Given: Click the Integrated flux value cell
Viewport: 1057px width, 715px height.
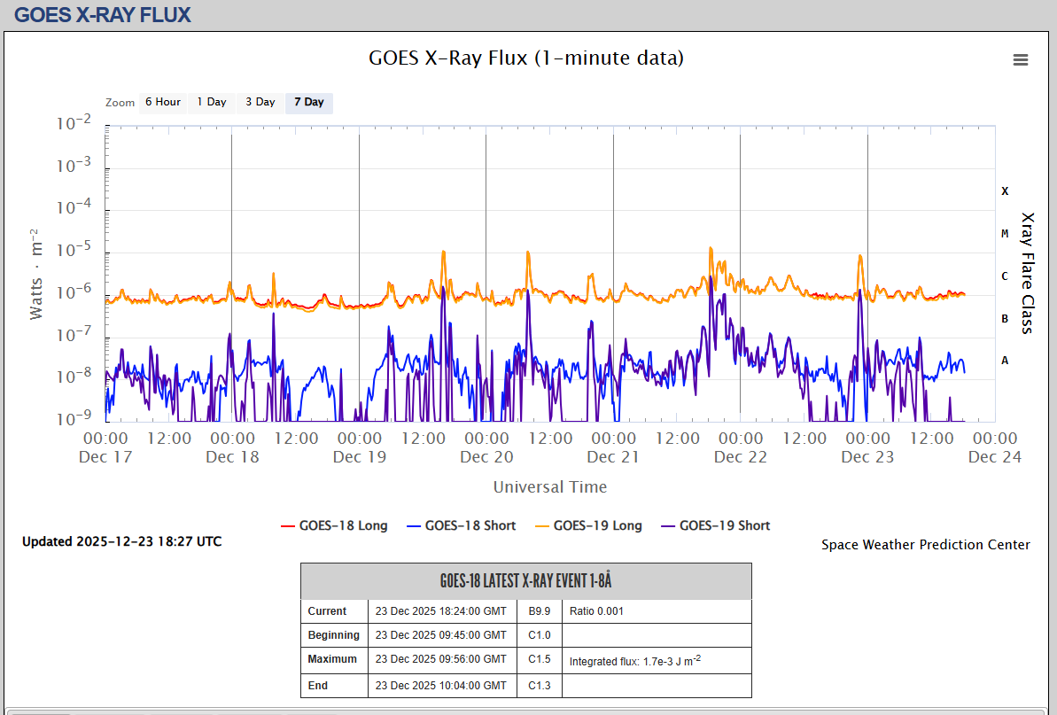Looking at the screenshot, I should coord(634,661).
